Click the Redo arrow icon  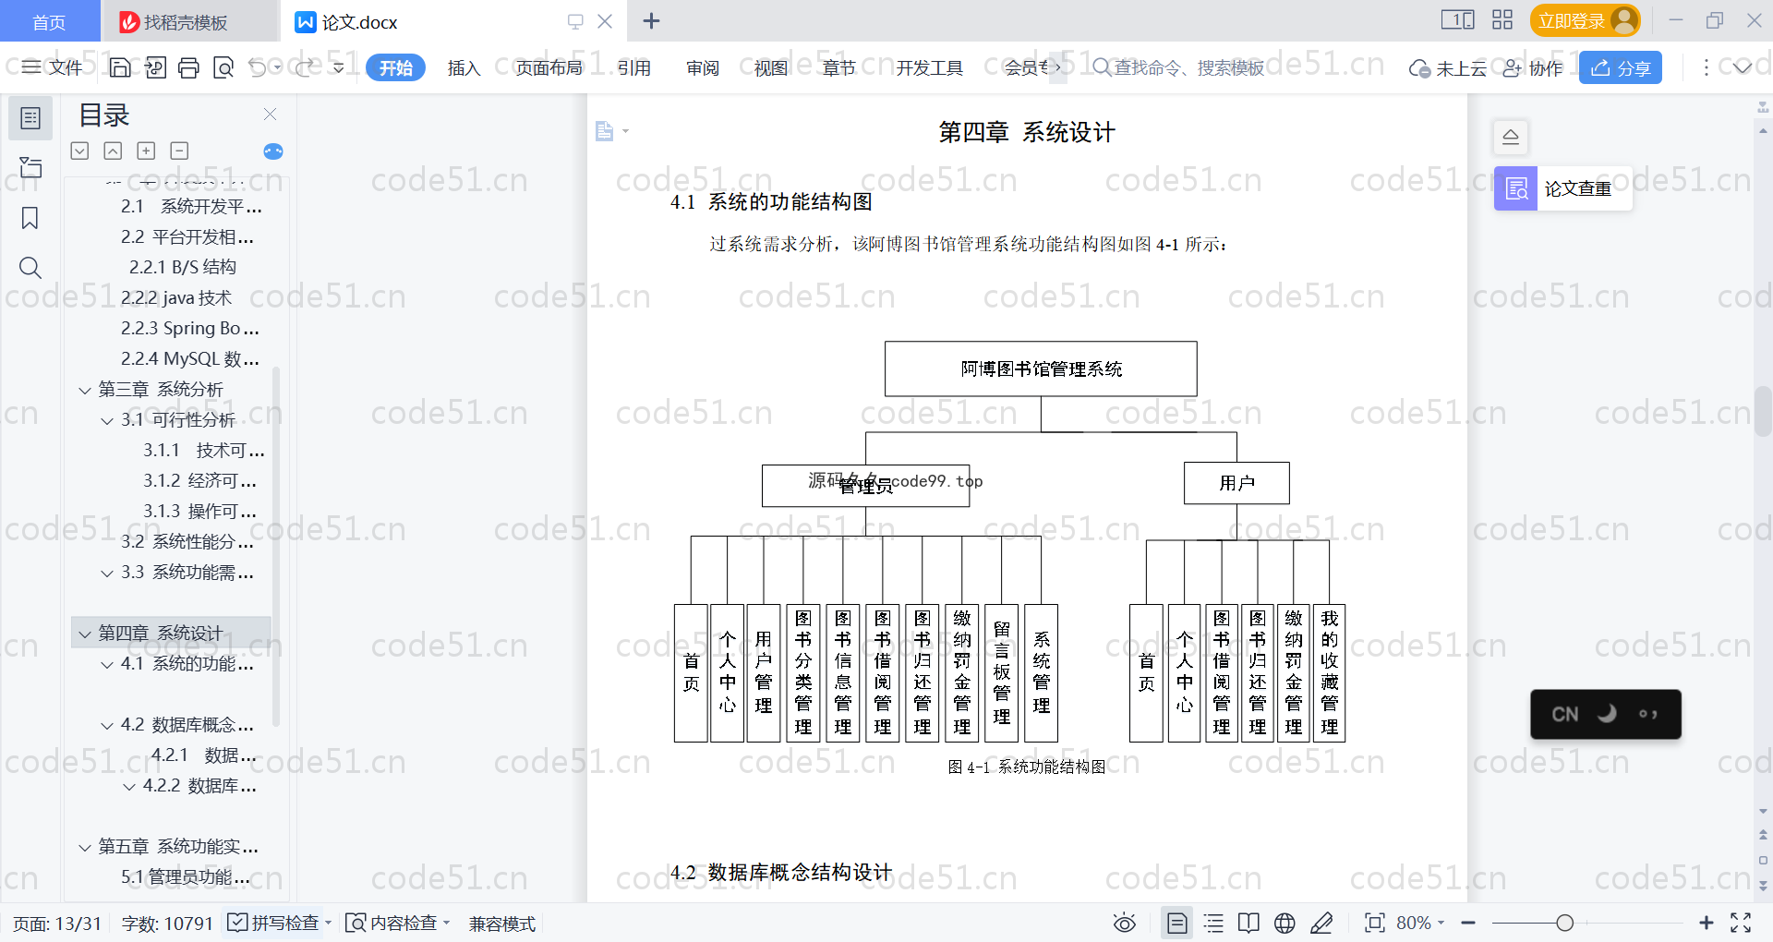[305, 67]
